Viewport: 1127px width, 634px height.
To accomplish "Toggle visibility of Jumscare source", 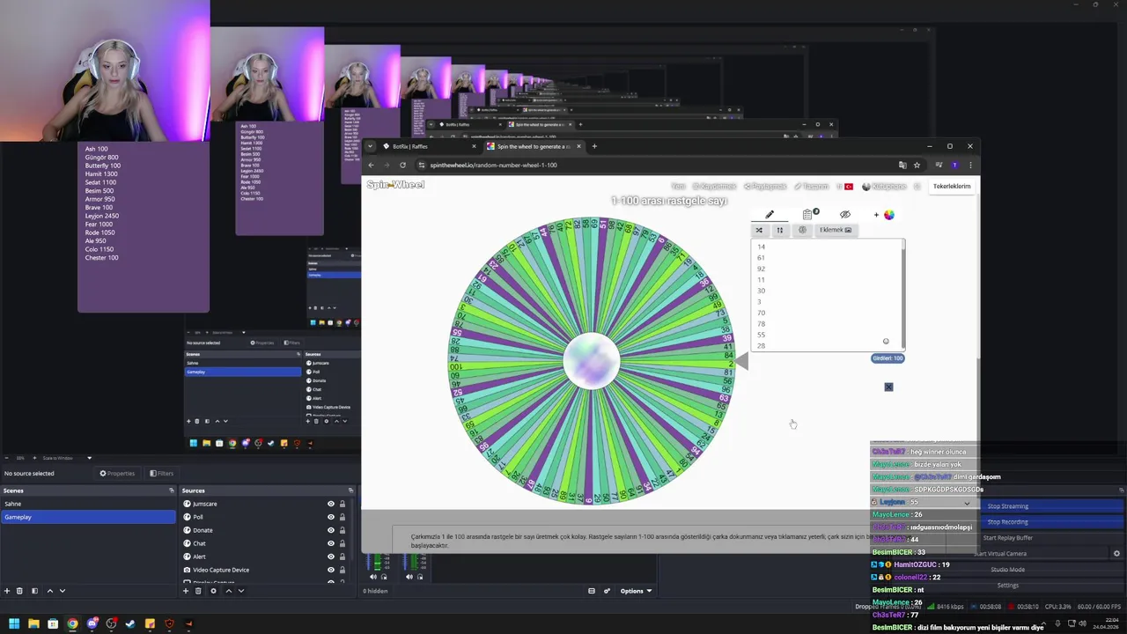I will coord(331,504).
